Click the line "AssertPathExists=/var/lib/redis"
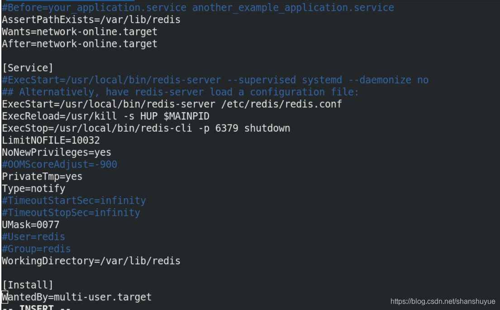The height and width of the screenshot is (310, 500). point(91,20)
